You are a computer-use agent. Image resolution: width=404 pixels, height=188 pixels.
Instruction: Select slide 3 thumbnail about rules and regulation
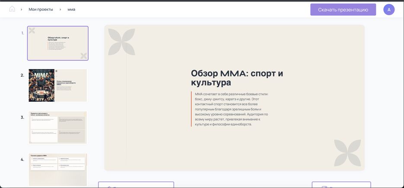click(58, 128)
